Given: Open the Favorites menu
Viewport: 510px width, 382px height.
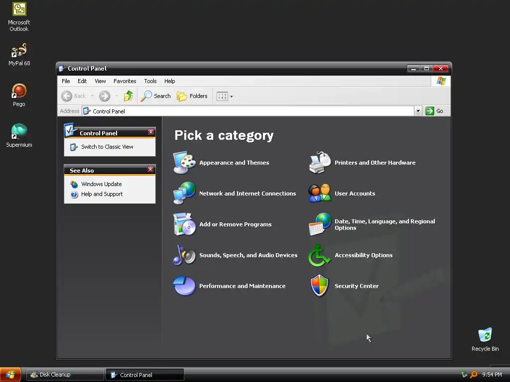Looking at the screenshot, I should 125,81.
